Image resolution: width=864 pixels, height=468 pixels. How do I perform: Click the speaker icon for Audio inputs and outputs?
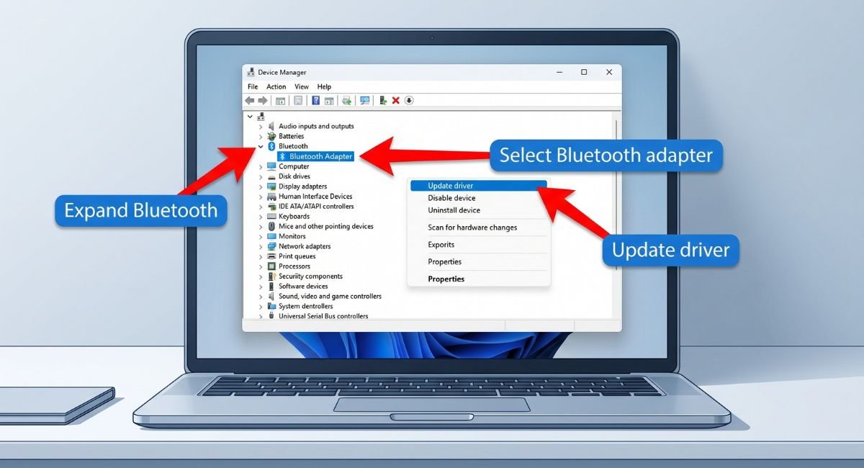tap(271, 126)
